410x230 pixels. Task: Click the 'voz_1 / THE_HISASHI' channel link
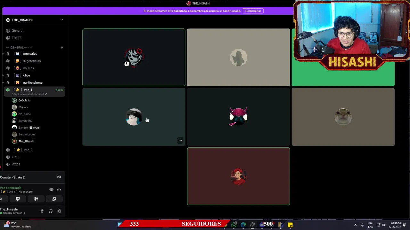[x=17, y=192]
